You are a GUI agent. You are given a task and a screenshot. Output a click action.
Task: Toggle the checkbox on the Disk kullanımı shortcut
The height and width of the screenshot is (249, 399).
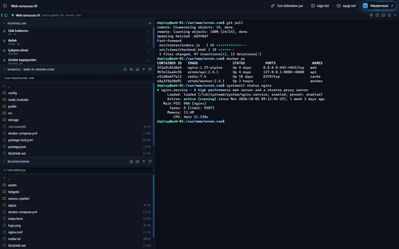coord(148,31)
